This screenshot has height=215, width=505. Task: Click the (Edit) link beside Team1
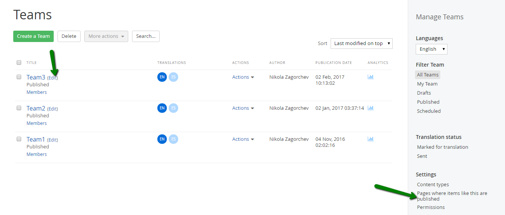(53, 140)
